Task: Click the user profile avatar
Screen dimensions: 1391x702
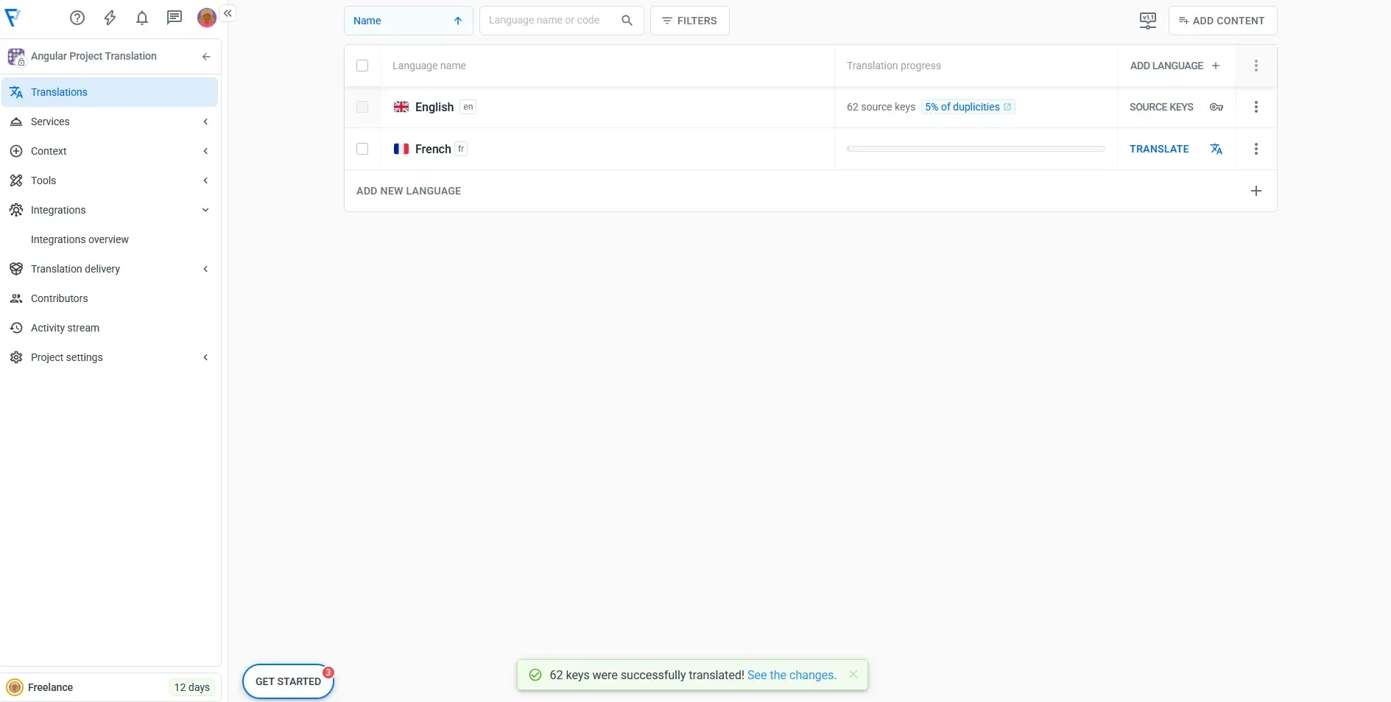Action: (x=206, y=18)
